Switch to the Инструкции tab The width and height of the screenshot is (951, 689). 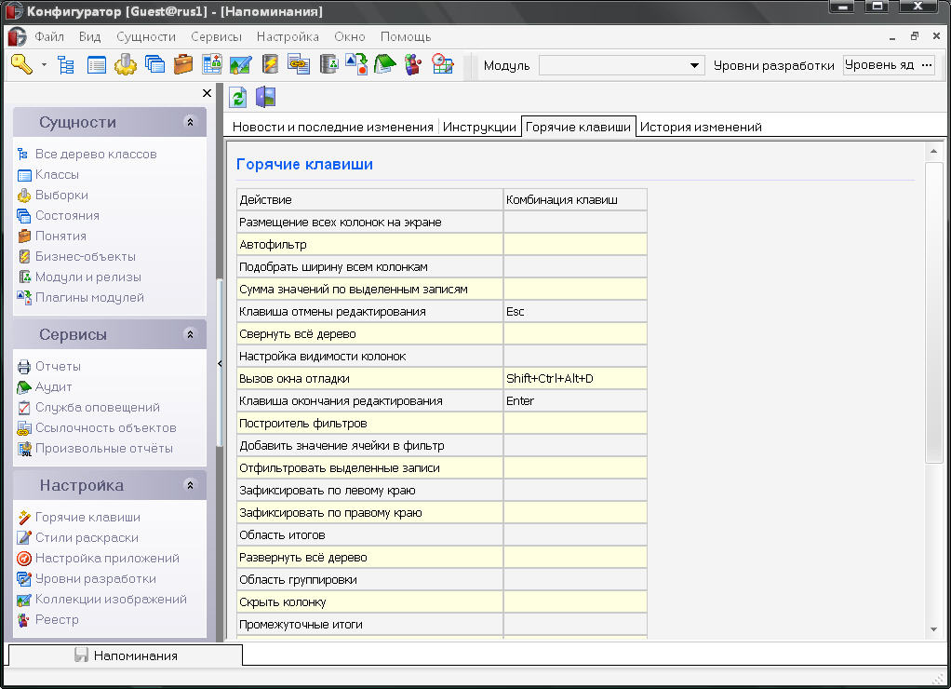(479, 127)
